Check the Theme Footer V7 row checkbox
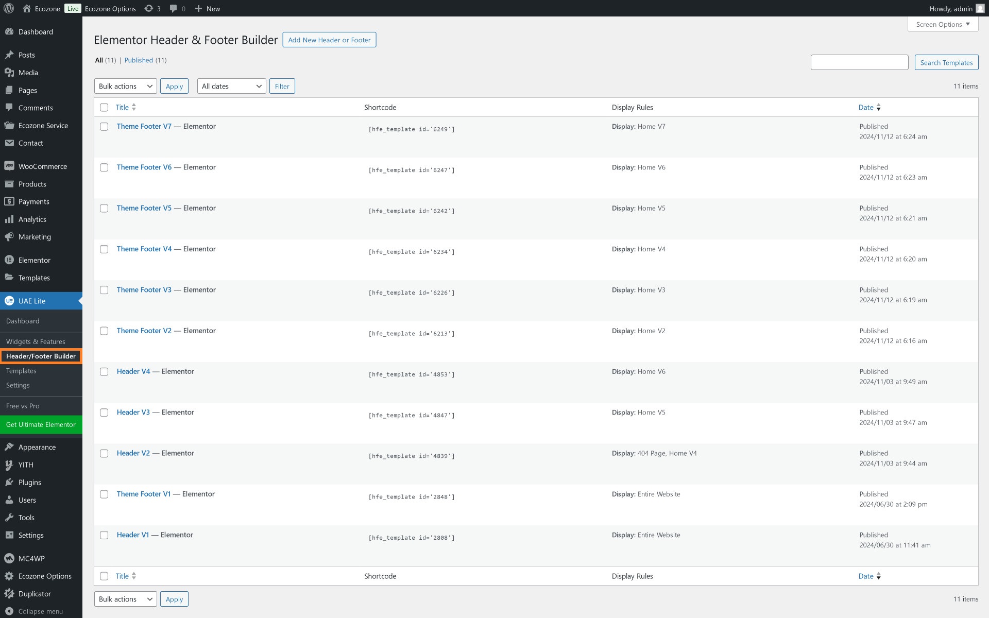Viewport: 989px width, 618px height. click(x=104, y=127)
